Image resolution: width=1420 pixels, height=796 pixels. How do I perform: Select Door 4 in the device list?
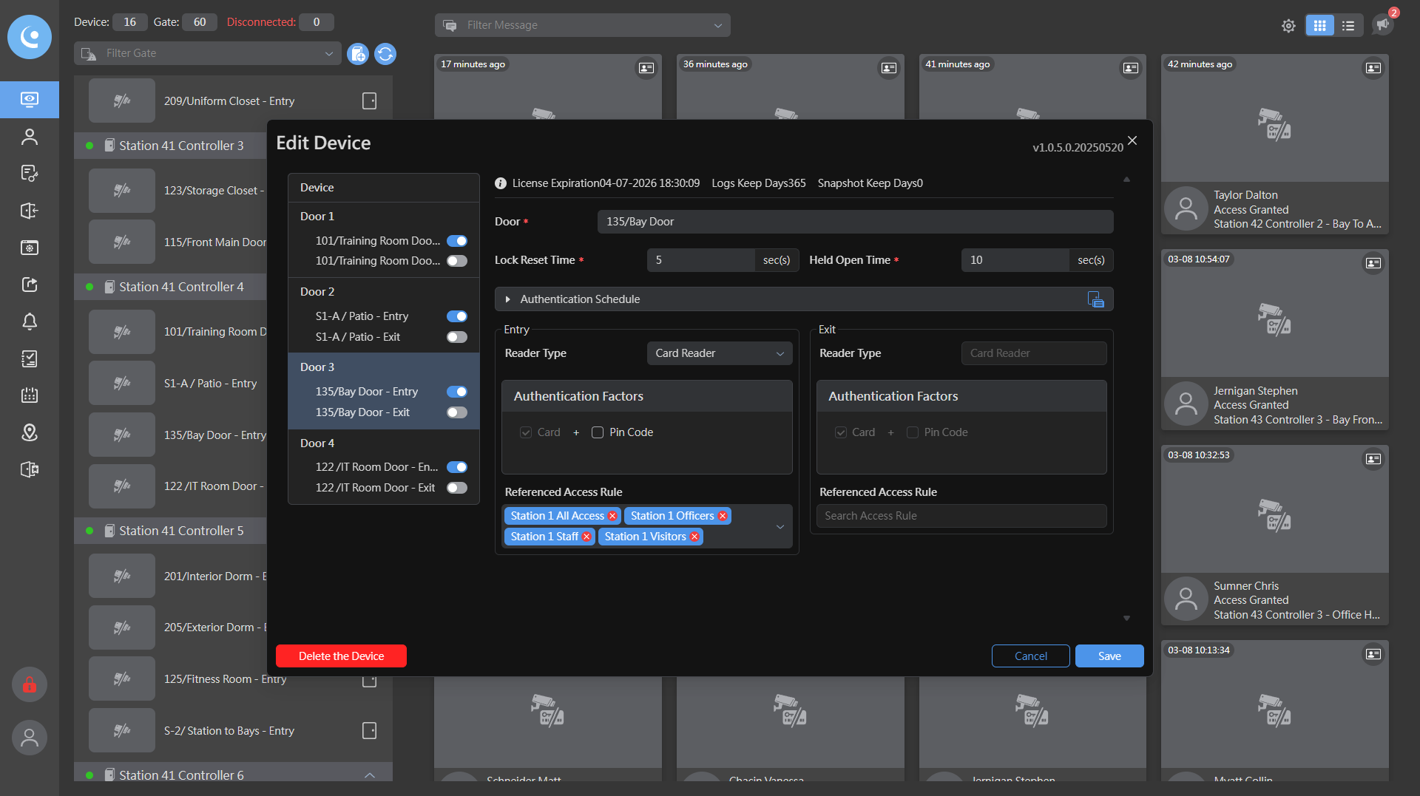[317, 443]
